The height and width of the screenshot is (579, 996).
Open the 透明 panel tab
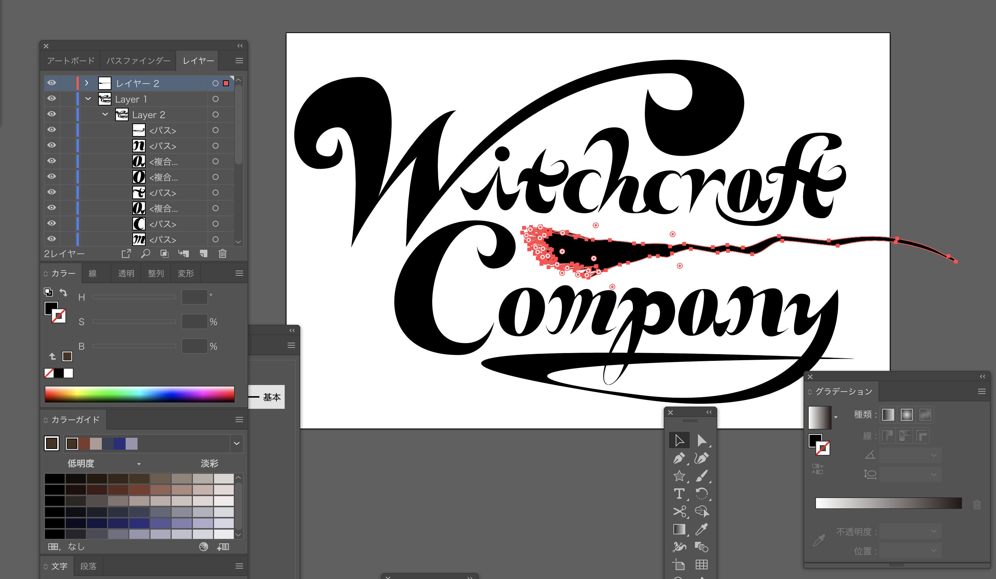(126, 274)
